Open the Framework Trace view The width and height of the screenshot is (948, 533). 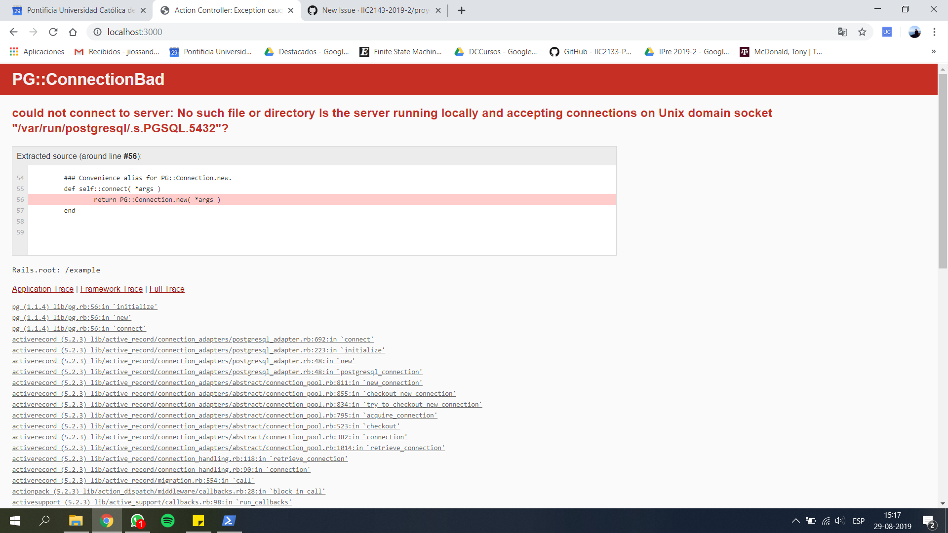click(x=111, y=289)
